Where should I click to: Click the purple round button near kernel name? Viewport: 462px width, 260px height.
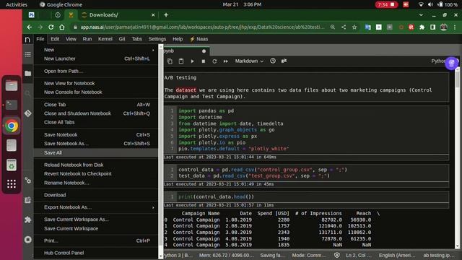(451, 63)
